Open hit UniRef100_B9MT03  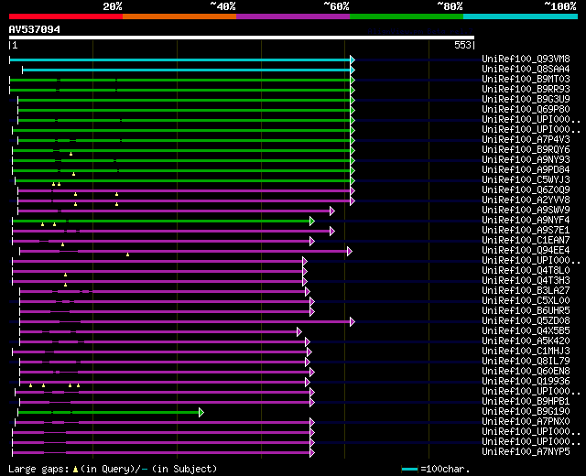pyautogui.click(x=526, y=79)
